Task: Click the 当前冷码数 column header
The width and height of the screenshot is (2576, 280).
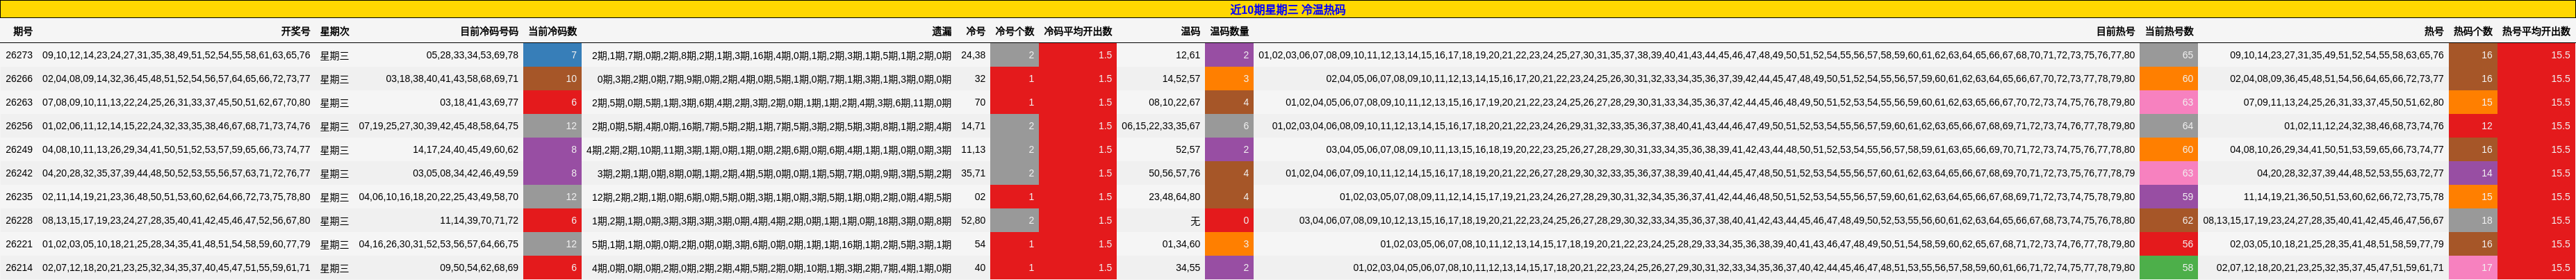Action: 552,32
